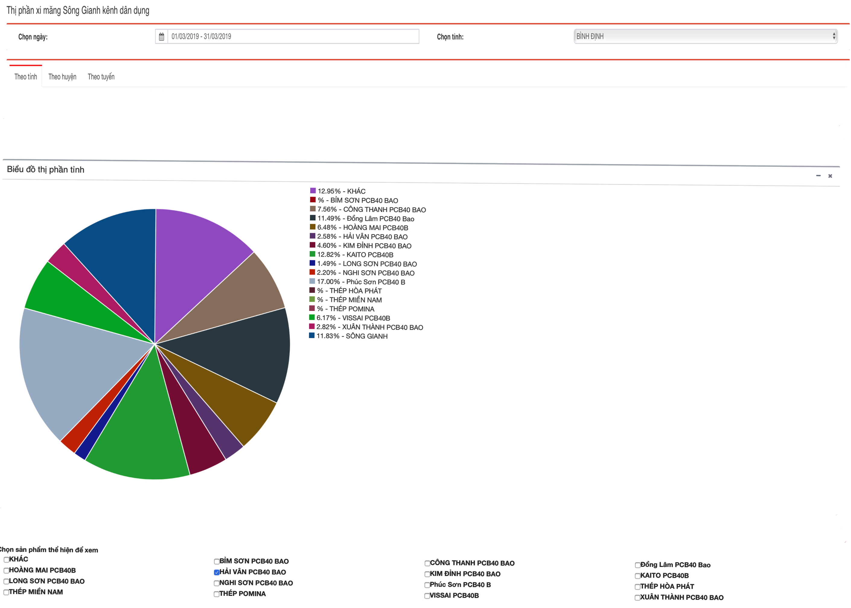Click the KIM ĐỈNH PCB40 BAO legend swatch
The image size is (851, 608).
point(312,245)
